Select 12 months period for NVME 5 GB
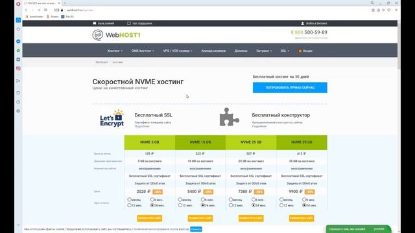This screenshot has width=415, height=233. (x=130, y=205)
